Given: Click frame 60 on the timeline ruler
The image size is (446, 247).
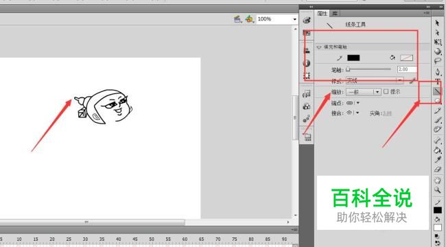Looking at the screenshot, I should point(185,239).
